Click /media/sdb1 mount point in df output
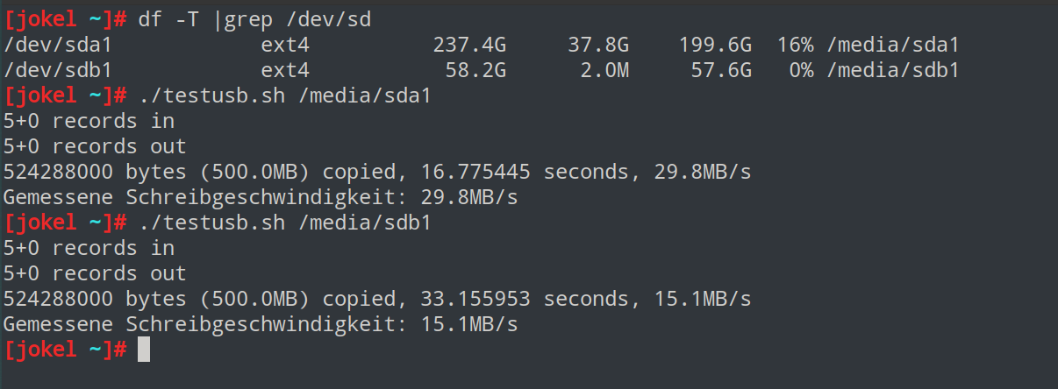The width and height of the screenshot is (1058, 389). click(892, 69)
